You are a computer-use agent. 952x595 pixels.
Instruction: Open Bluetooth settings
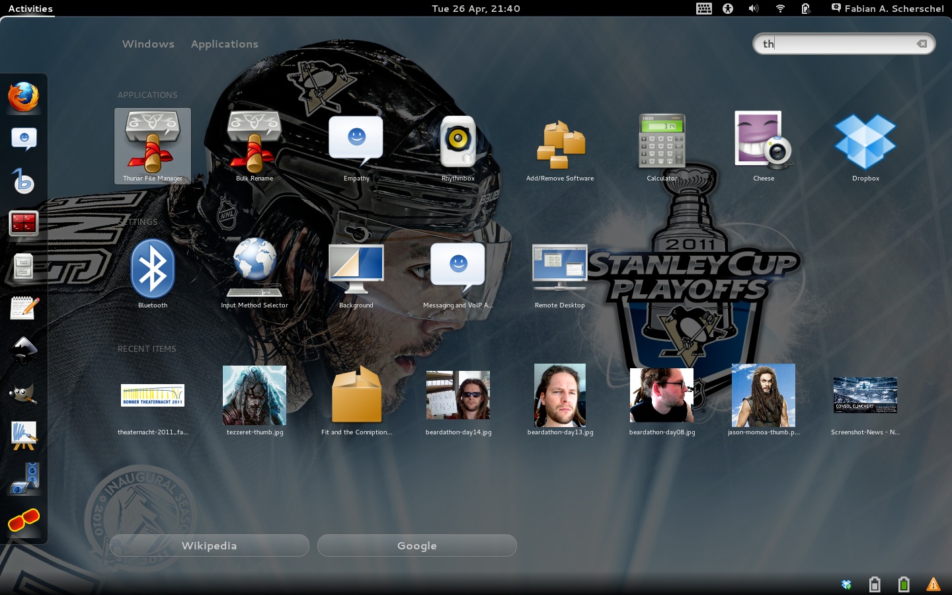coord(153,268)
